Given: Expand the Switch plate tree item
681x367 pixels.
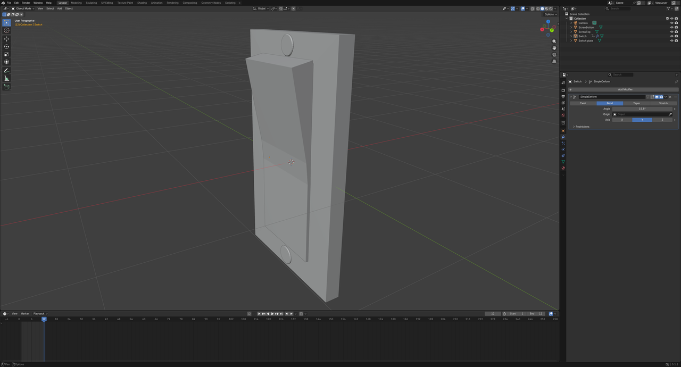Looking at the screenshot, I should click(571, 40).
